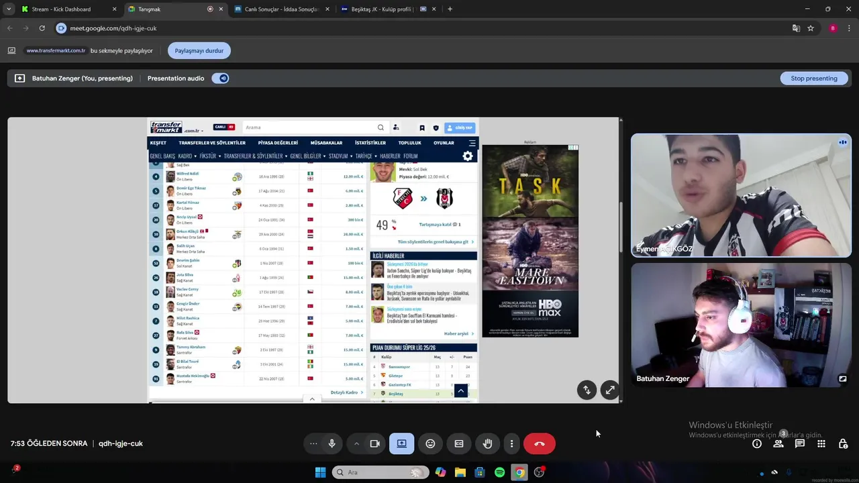Open the Chrome profile avatar B
This screenshot has height=483, width=859.
833,28
